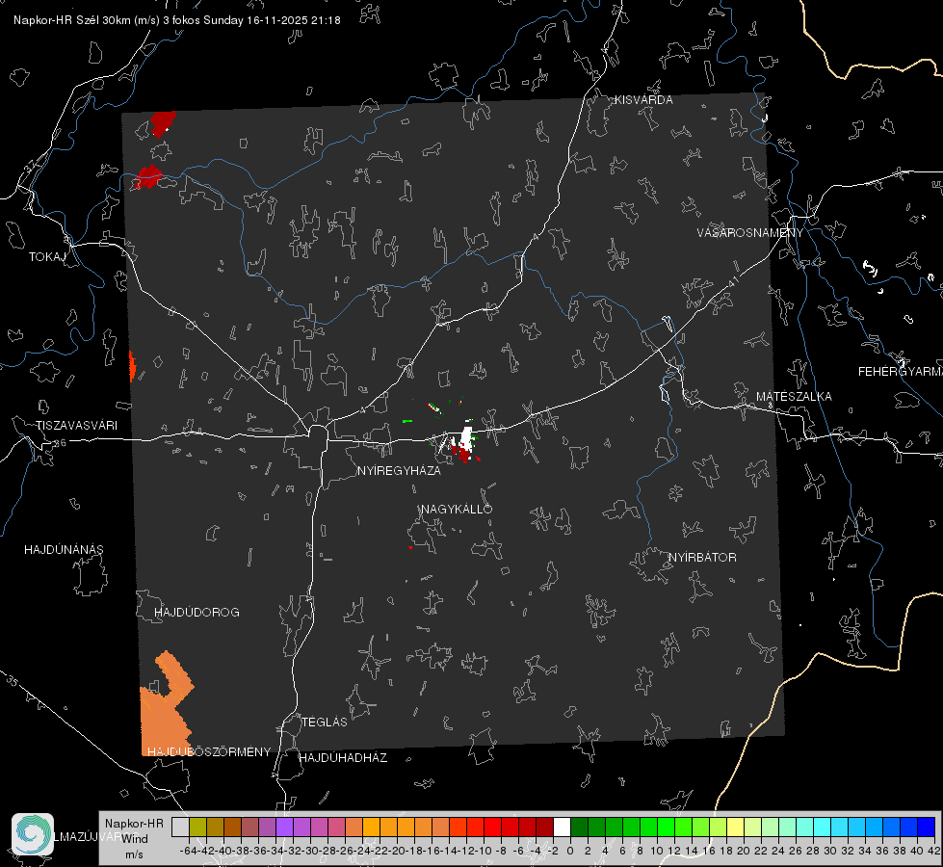The height and width of the screenshot is (867, 943).
Task: Click the pale yellow legend swatch above 18
Action: pos(735,827)
